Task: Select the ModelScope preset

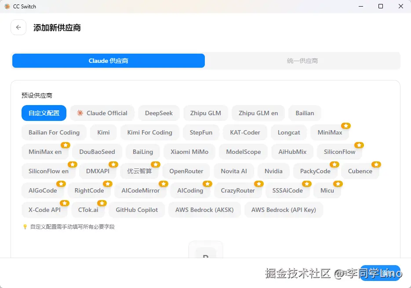Action: [244, 152]
